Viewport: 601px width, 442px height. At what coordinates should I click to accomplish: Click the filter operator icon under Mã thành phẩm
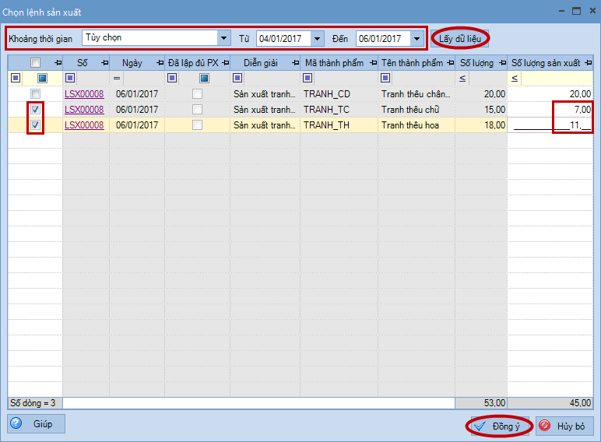pyautogui.click(x=308, y=78)
